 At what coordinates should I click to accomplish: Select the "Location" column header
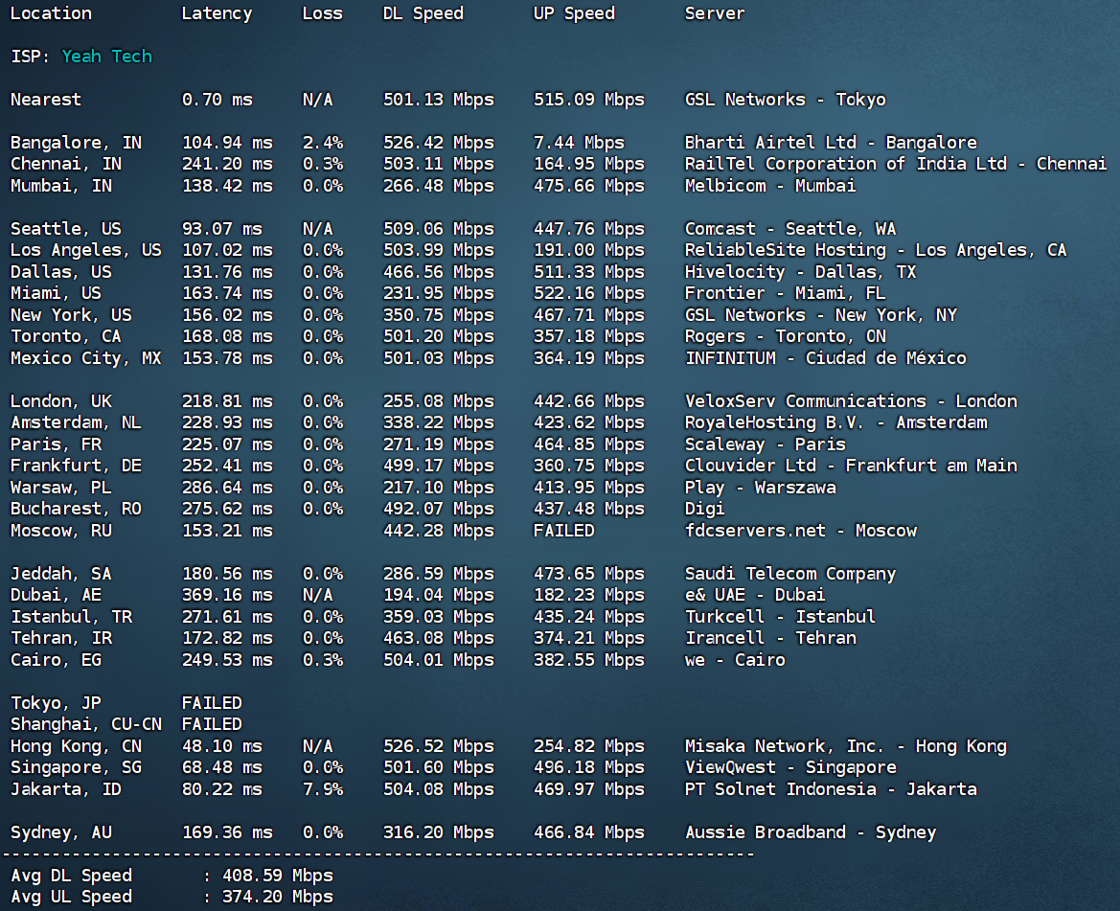click(x=51, y=13)
